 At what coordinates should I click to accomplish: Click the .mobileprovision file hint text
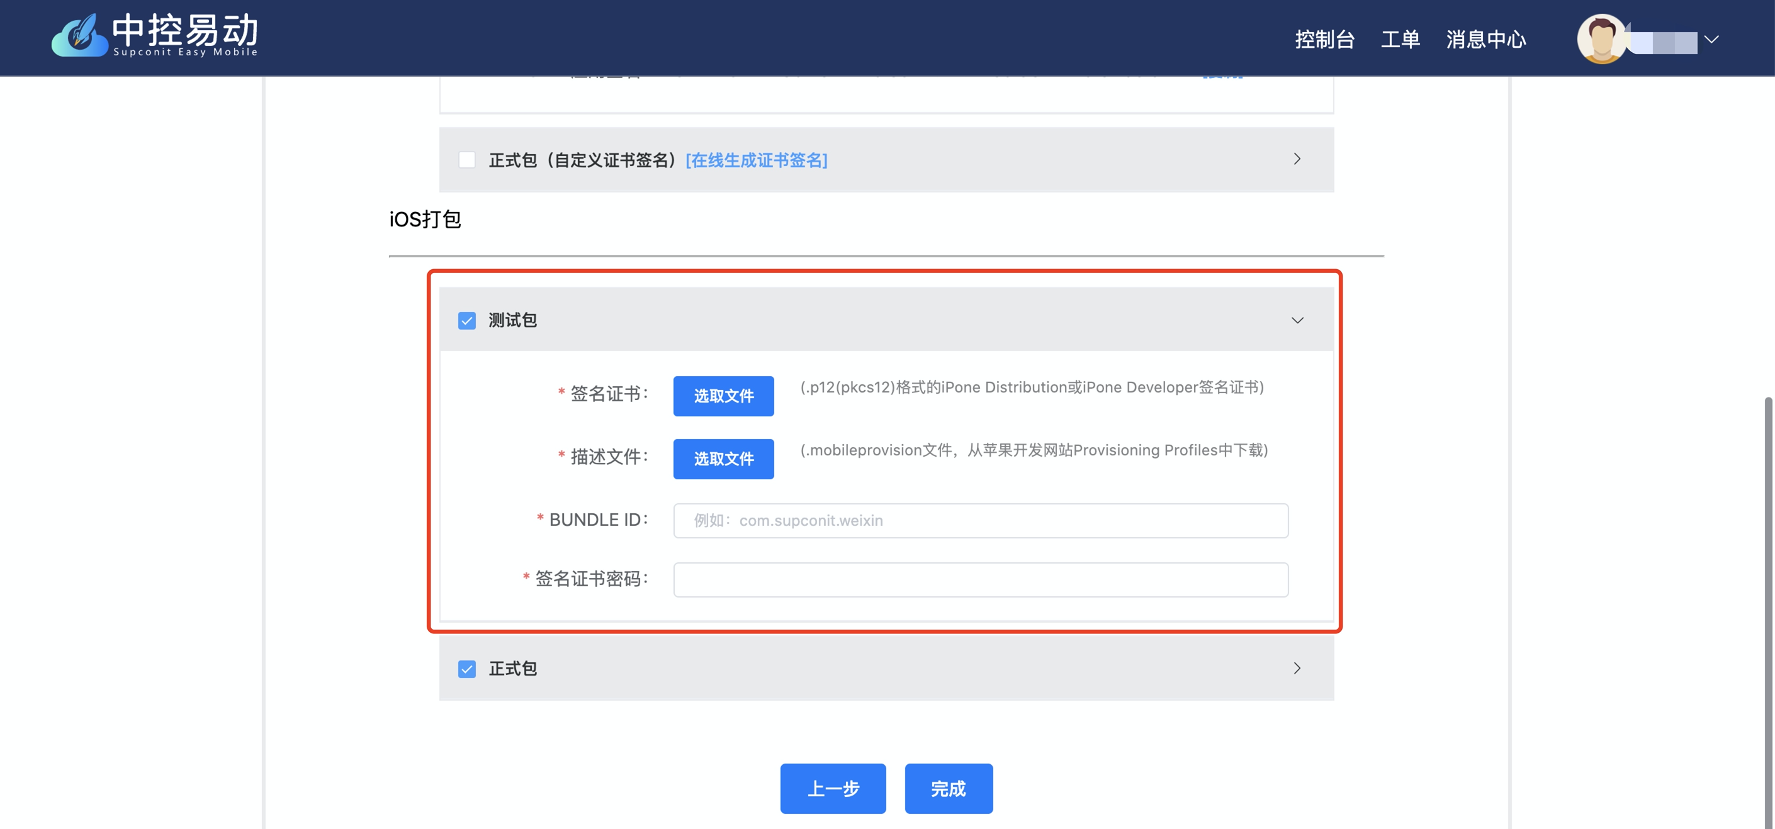pos(1034,450)
